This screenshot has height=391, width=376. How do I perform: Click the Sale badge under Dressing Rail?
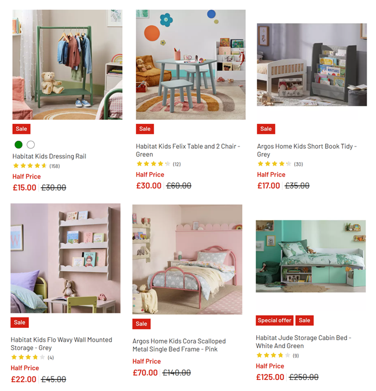click(x=21, y=129)
